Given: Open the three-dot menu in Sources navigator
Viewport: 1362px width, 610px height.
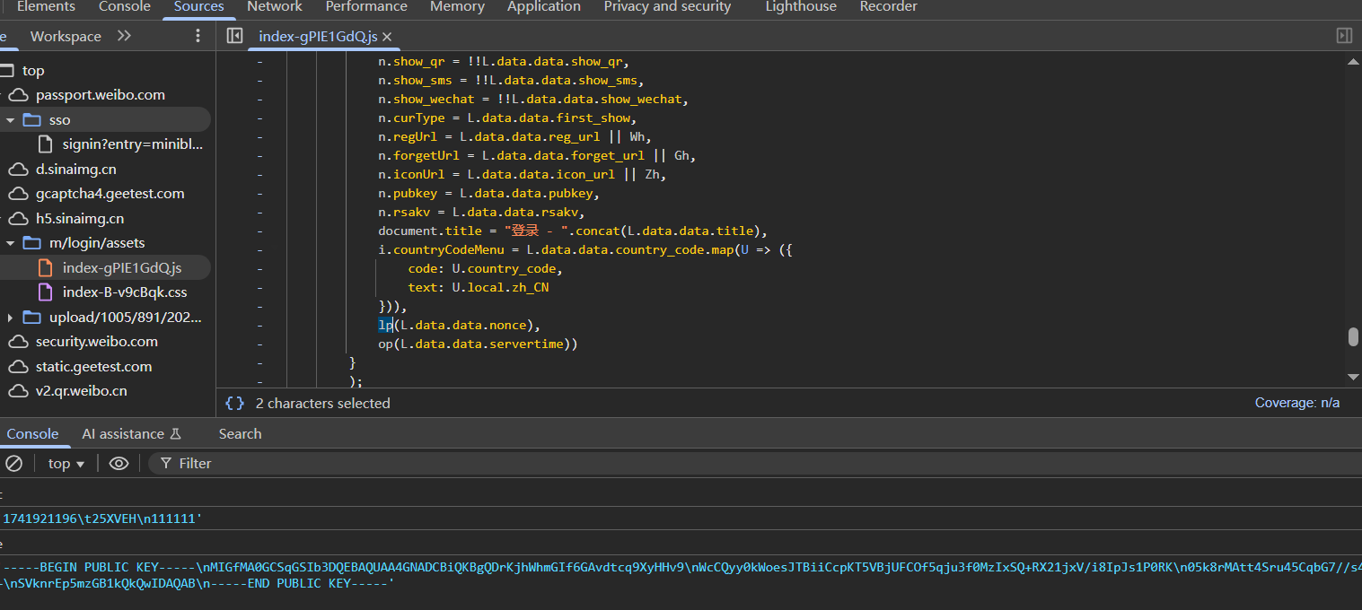Looking at the screenshot, I should point(198,36).
